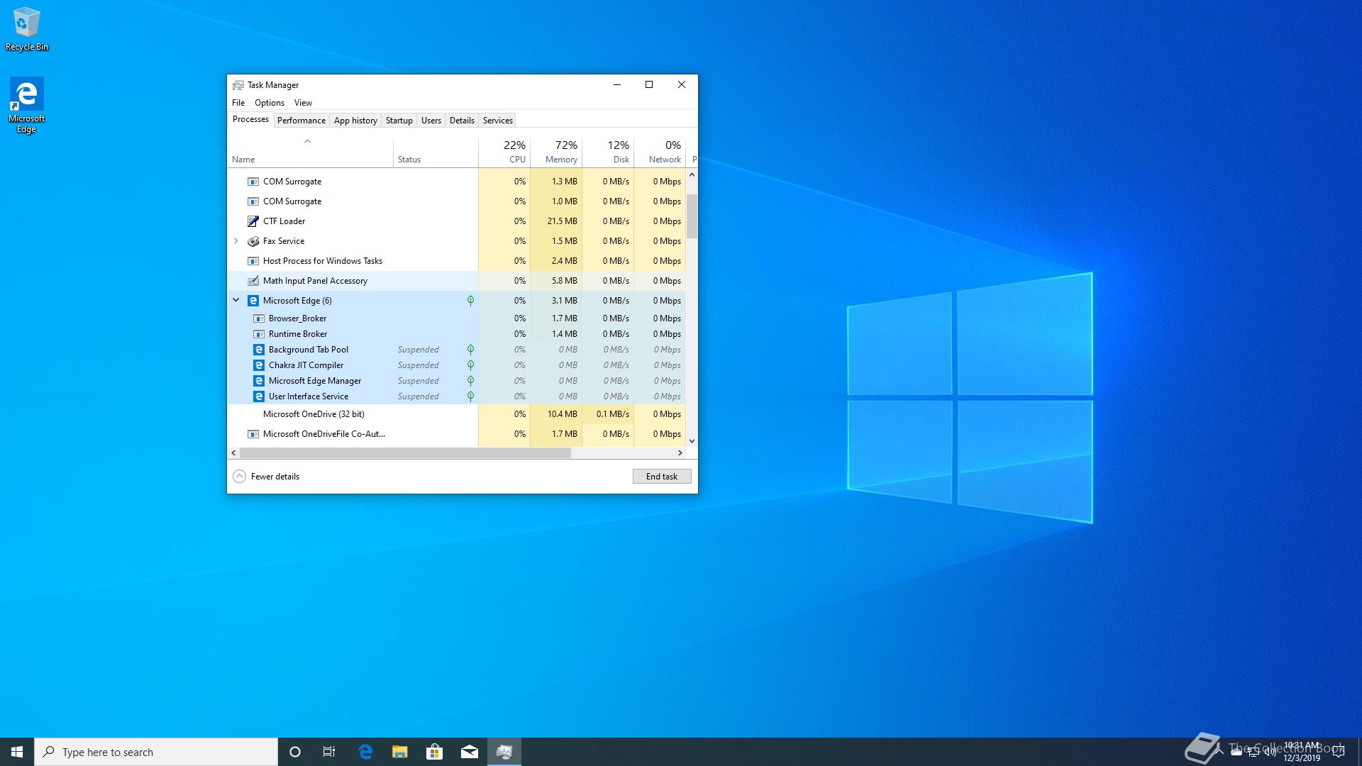
Task: Switch to the App history tab
Action: point(355,121)
